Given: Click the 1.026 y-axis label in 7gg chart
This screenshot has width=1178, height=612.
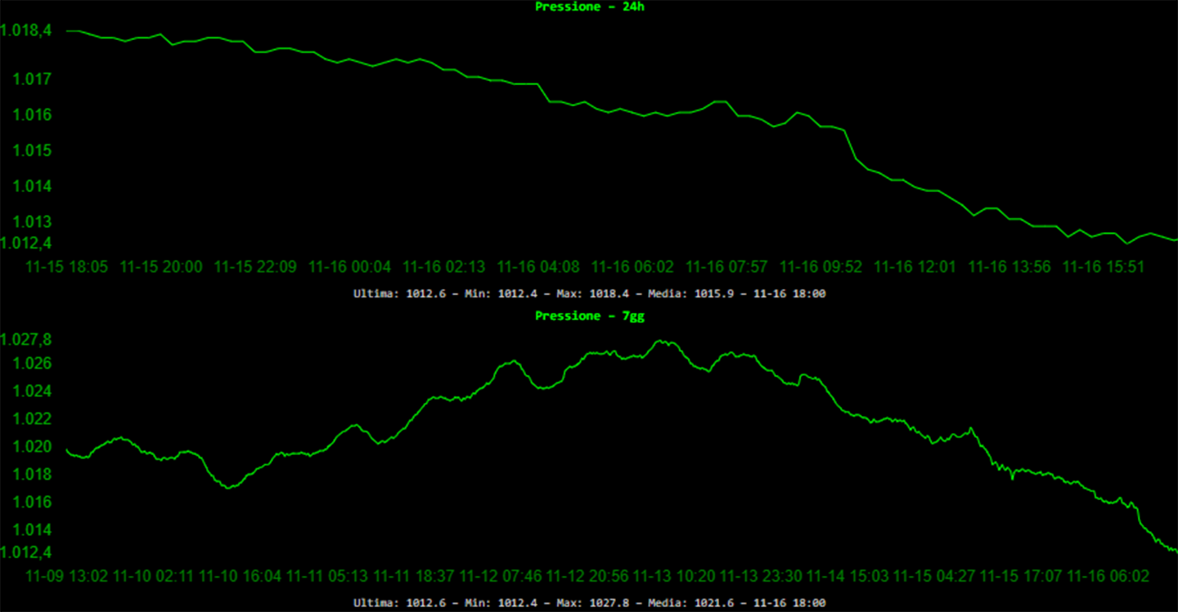Looking at the screenshot, I should point(31,364).
